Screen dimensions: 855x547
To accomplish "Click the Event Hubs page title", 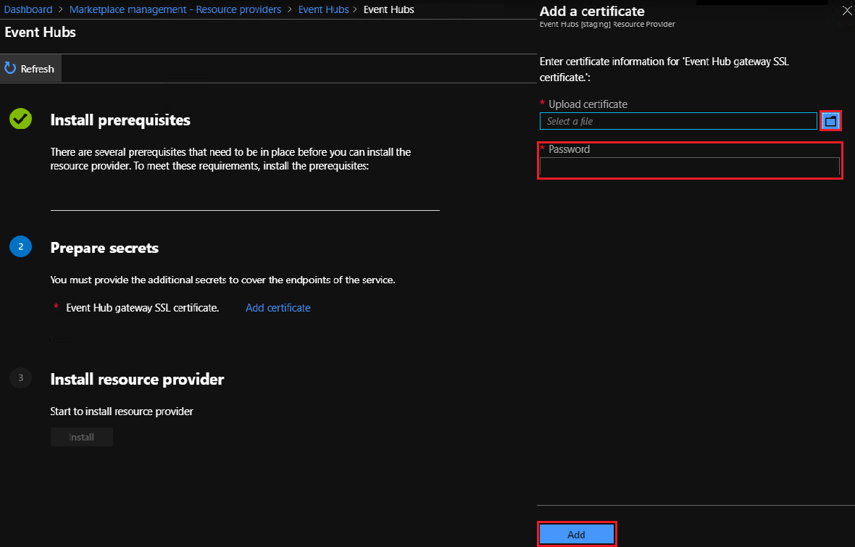I will click(39, 32).
